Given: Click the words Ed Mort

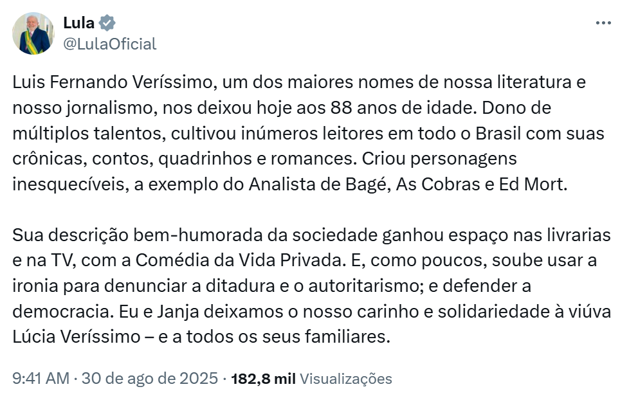Looking at the screenshot, I should pyautogui.click(x=533, y=185).
